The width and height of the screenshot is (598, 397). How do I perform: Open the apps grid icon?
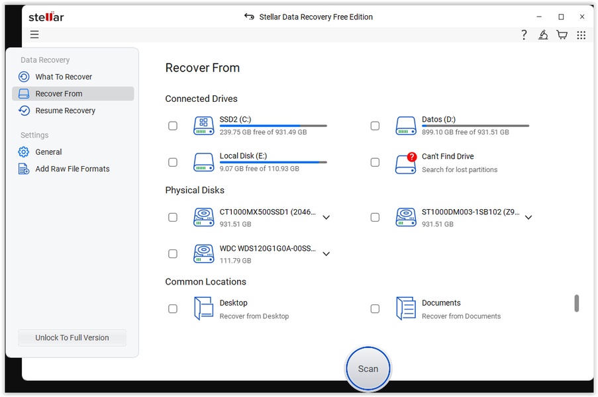pos(581,35)
